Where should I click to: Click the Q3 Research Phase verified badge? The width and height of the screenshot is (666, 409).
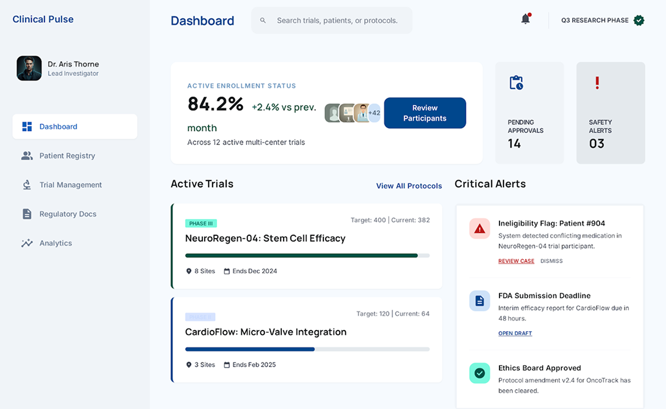tap(639, 19)
